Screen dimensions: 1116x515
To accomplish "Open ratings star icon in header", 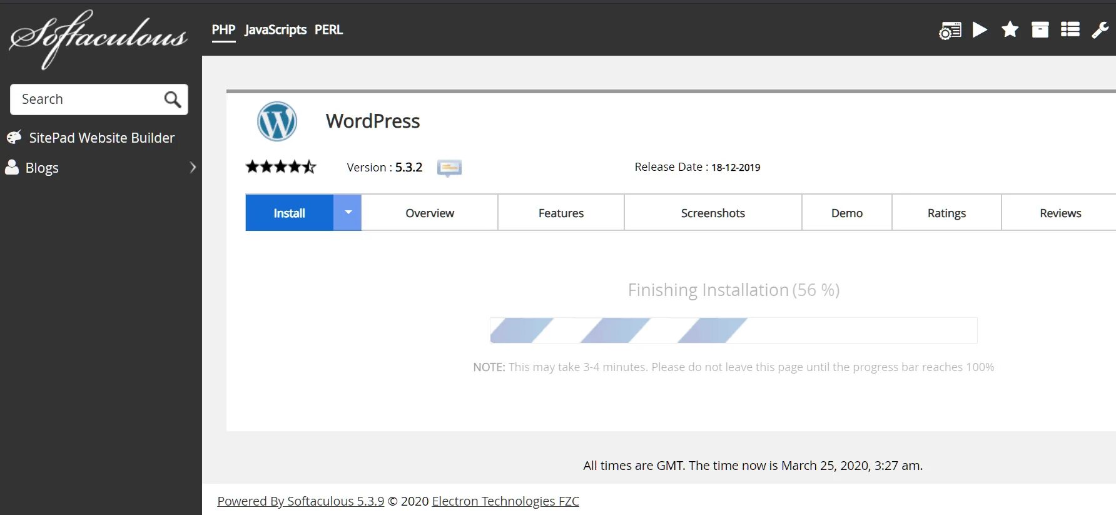I will [x=1010, y=29].
